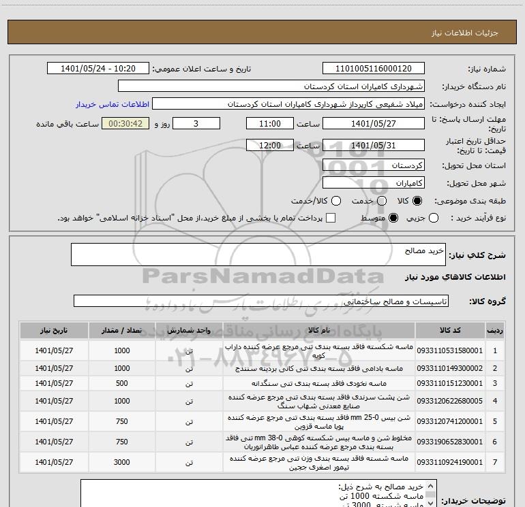Click item name ماسه شسته in row 7
Viewport: 525px width, 507px height.
pos(319,463)
